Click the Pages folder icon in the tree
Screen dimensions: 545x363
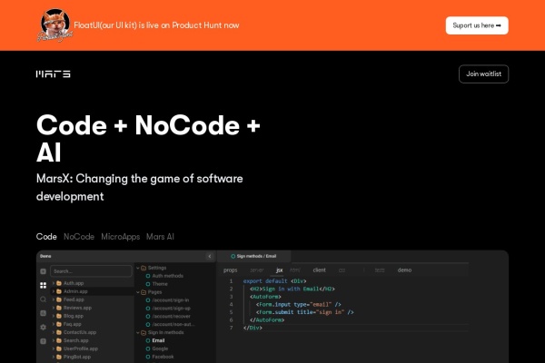pyautogui.click(x=144, y=292)
